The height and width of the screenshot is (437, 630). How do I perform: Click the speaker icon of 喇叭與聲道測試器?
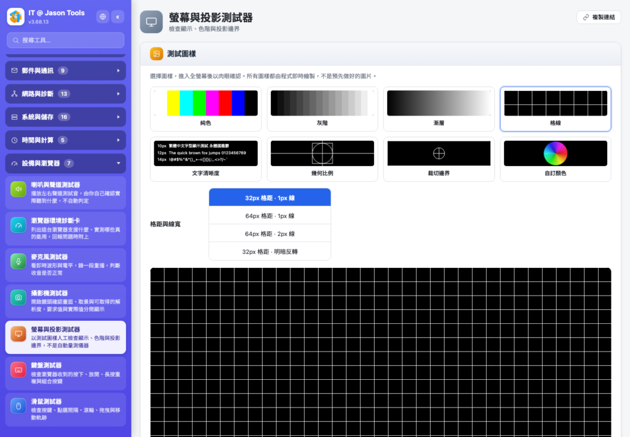tap(18, 189)
